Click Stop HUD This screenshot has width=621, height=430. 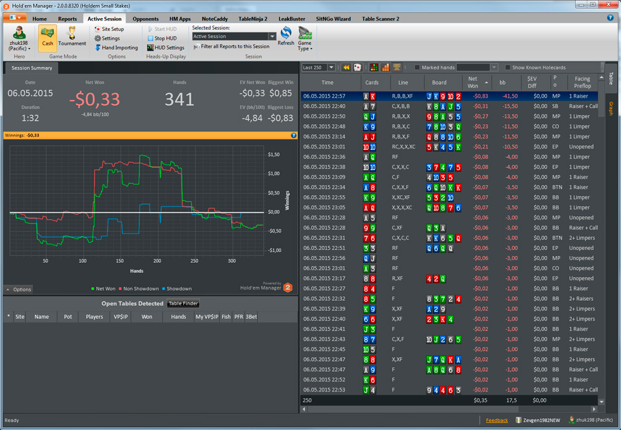162,39
